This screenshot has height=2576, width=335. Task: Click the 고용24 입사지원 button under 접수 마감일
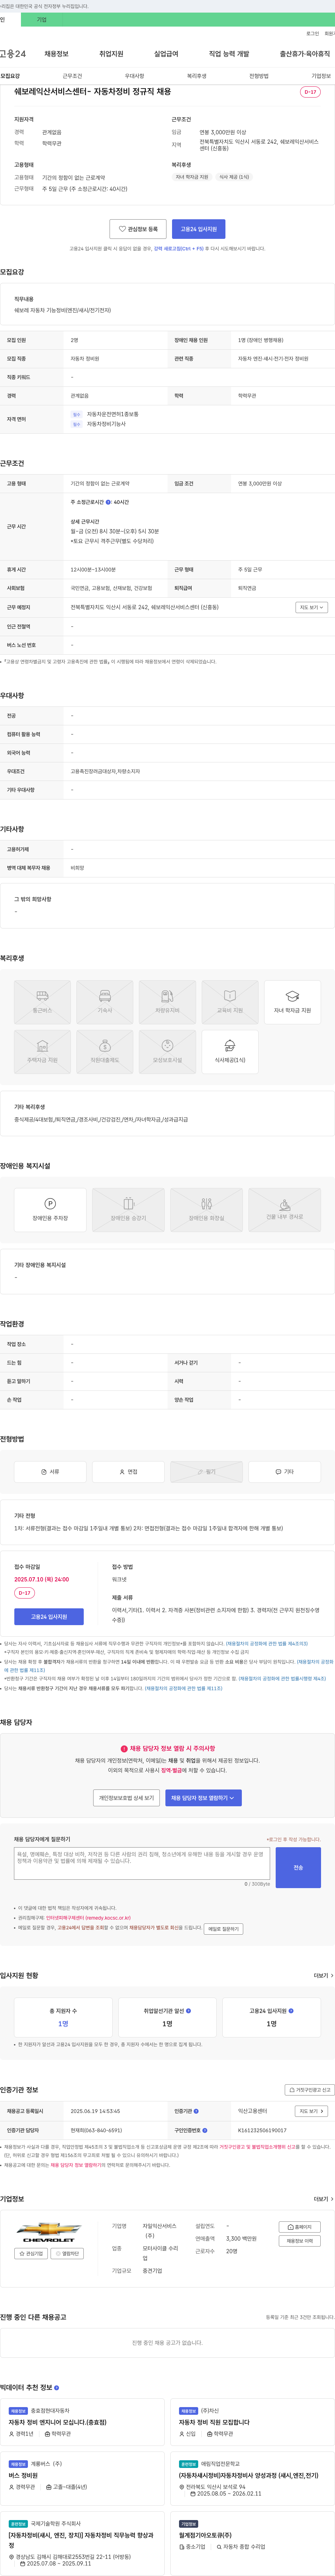click(49, 1617)
